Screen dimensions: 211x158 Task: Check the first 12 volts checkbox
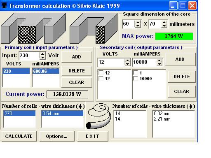101,73
